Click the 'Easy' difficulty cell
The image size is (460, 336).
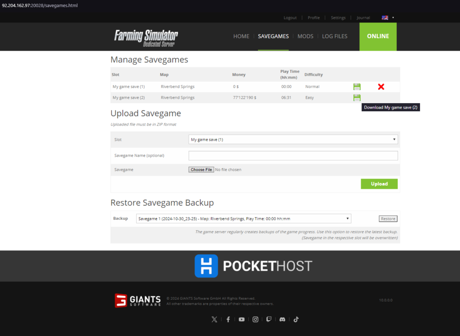[x=310, y=97]
